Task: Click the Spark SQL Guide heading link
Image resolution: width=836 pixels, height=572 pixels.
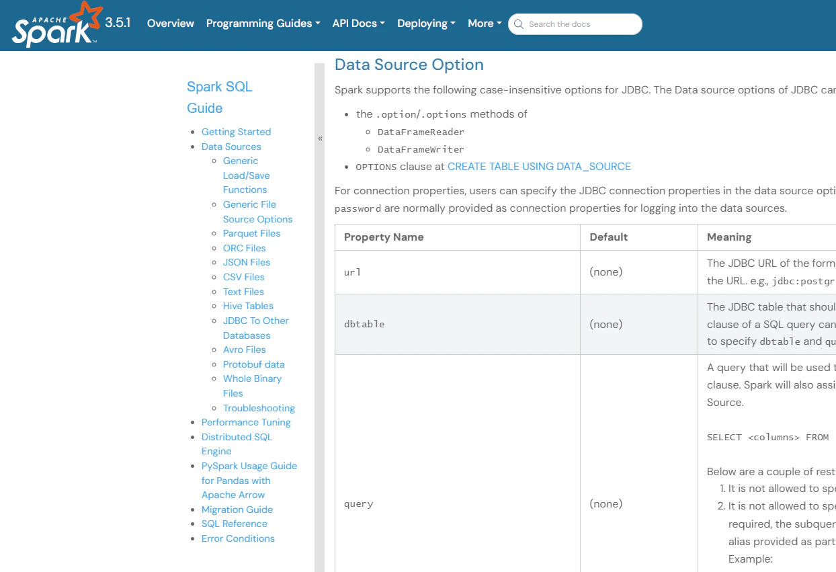Action: (x=220, y=97)
